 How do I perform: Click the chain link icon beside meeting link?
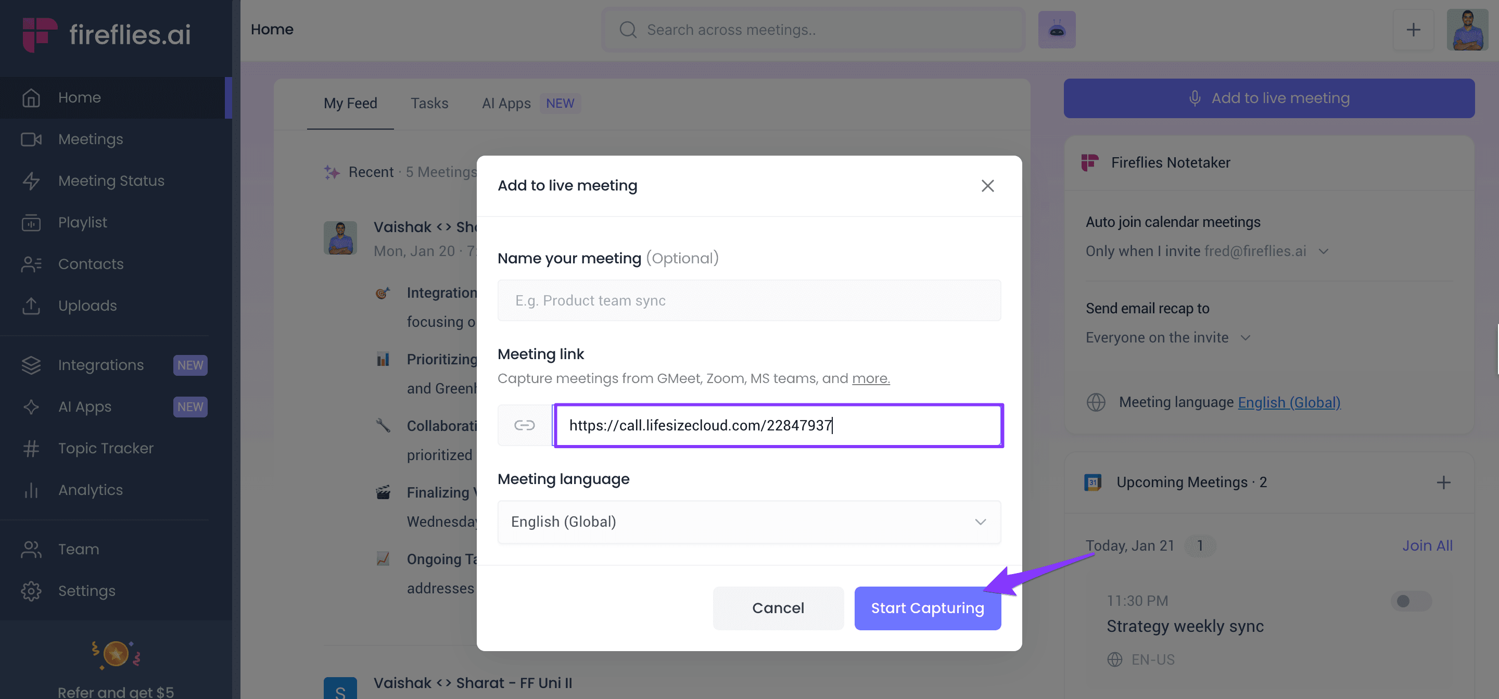[x=524, y=425]
